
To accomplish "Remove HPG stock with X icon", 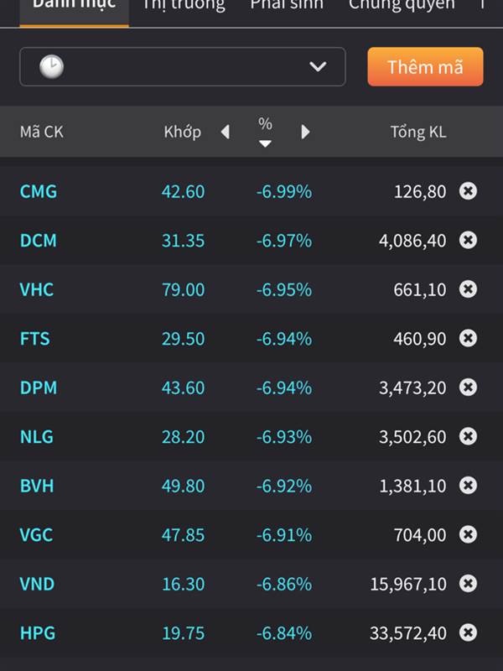I will (x=468, y=633).
